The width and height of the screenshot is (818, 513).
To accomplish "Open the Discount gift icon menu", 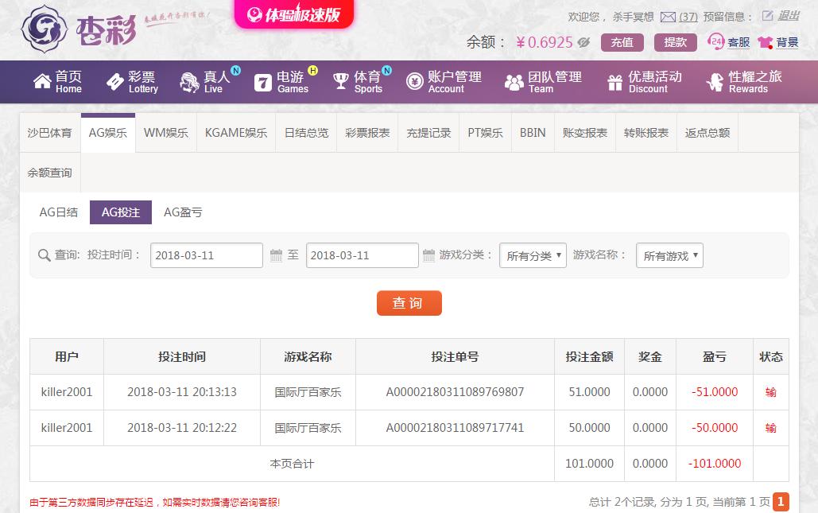I will coord(615,83).
